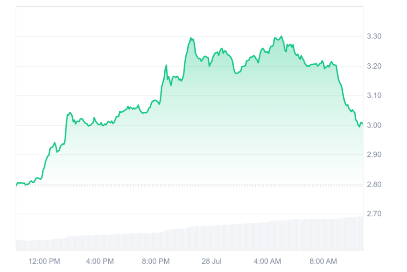Click the 3.10 price axis label
Screen dimensions: 407x272
pos(374,95)
